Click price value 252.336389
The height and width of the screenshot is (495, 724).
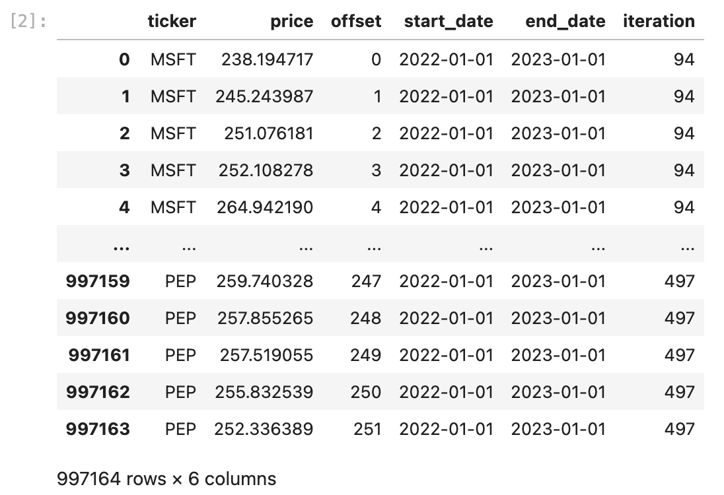(x=264, y=429)
